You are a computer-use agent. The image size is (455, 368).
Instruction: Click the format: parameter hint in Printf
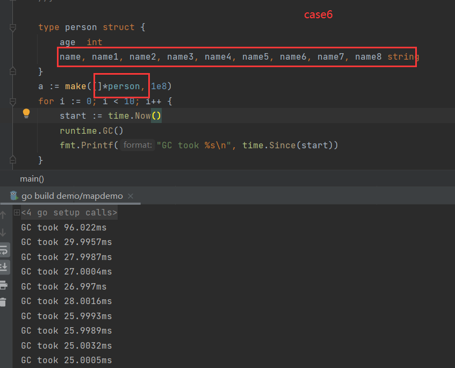click(x=138, y=145)
